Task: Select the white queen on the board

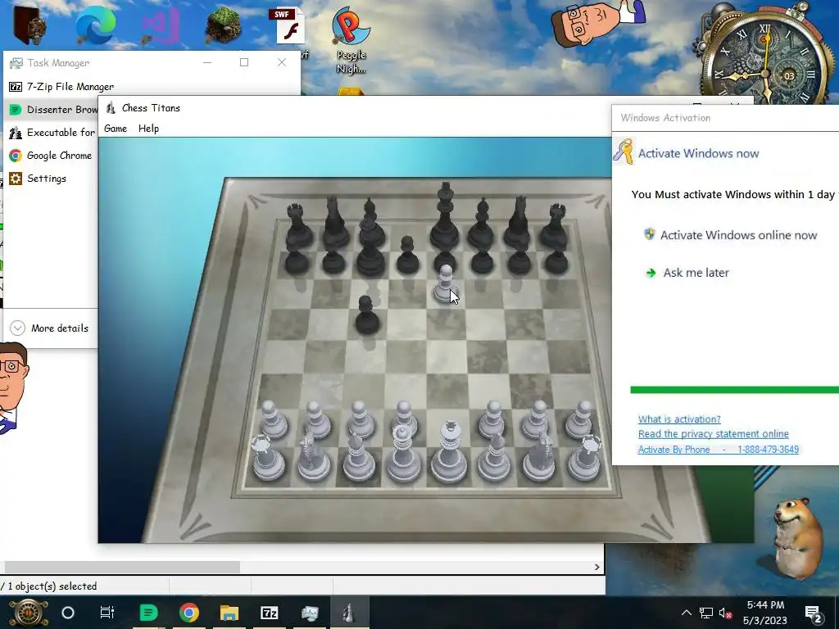Action: [x=403, y=454]
